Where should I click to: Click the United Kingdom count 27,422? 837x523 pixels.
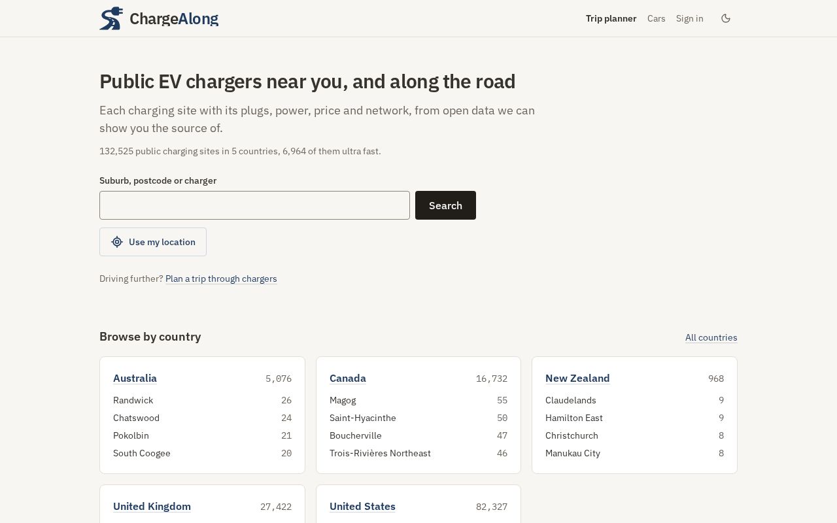click(x=276, y=507)
